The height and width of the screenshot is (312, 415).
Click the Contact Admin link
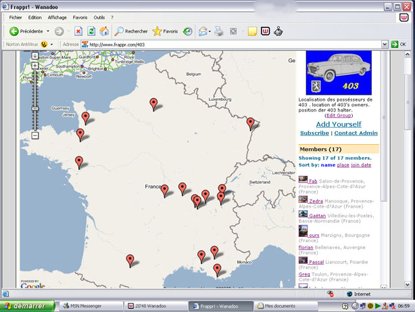pos(356,133)
